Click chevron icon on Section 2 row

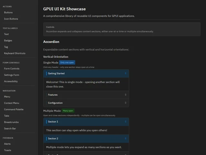click(126, 139)
